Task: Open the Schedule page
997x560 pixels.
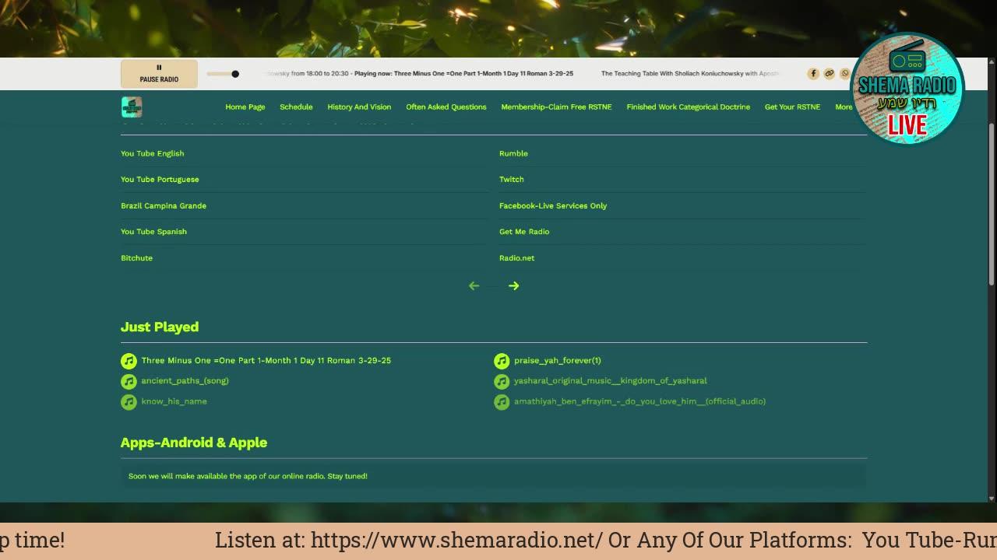Action: point(296,107)
